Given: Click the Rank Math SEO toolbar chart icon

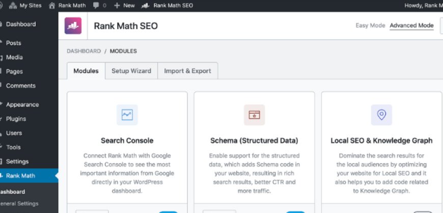Looking at the screenshot, I should coord(145,5).
